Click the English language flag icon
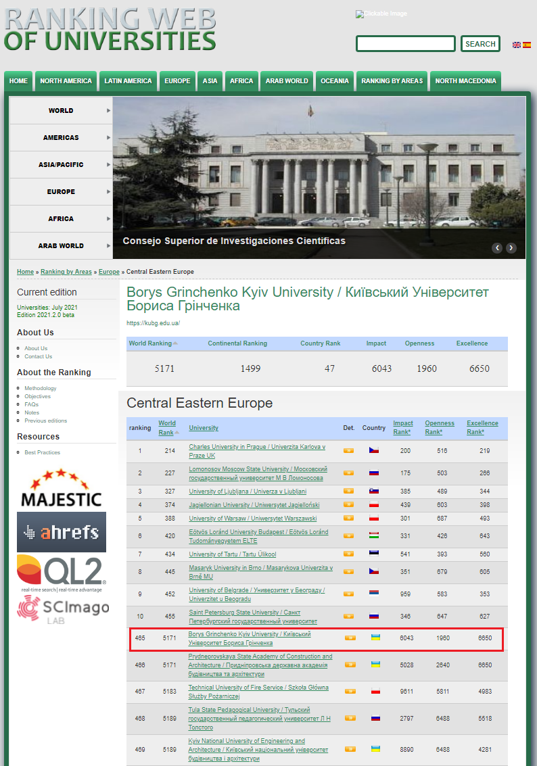Viewport: 537px width, 766px height. (516, 45)
